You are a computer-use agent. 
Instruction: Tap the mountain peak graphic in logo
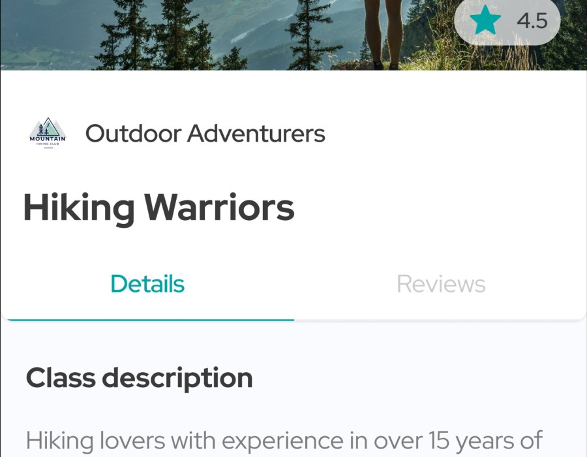point(48,127)
